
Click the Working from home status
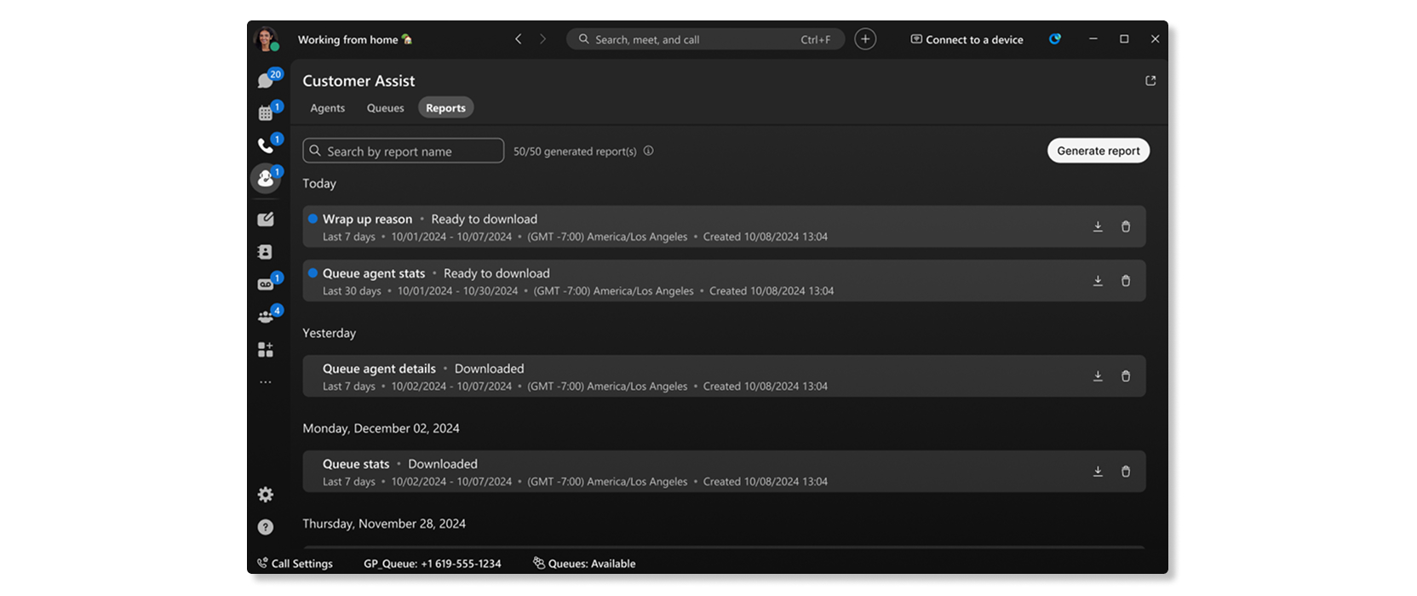[355, 39]
